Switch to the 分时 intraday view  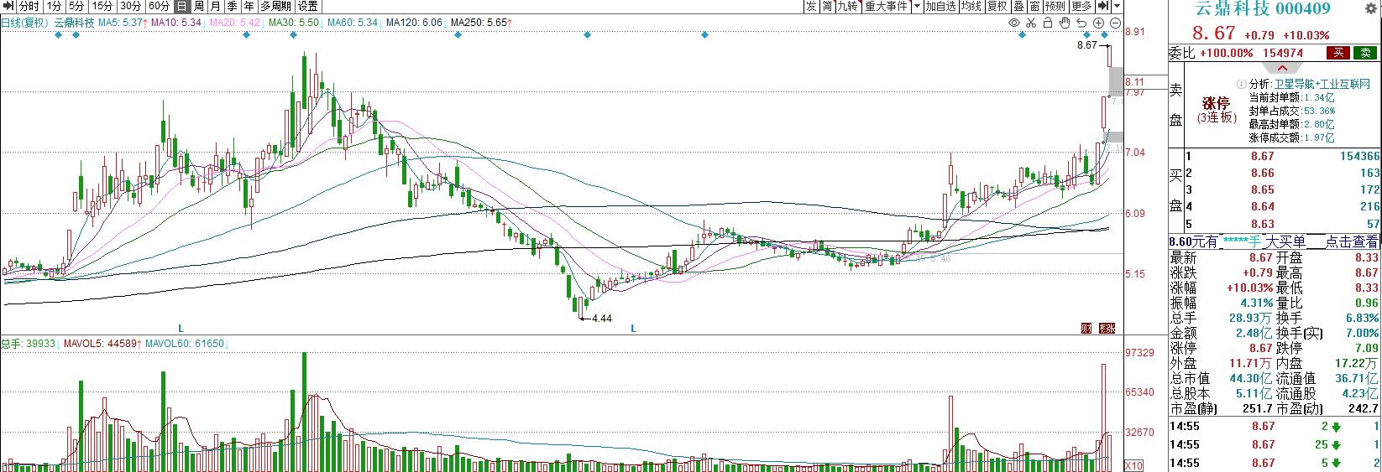29,6
